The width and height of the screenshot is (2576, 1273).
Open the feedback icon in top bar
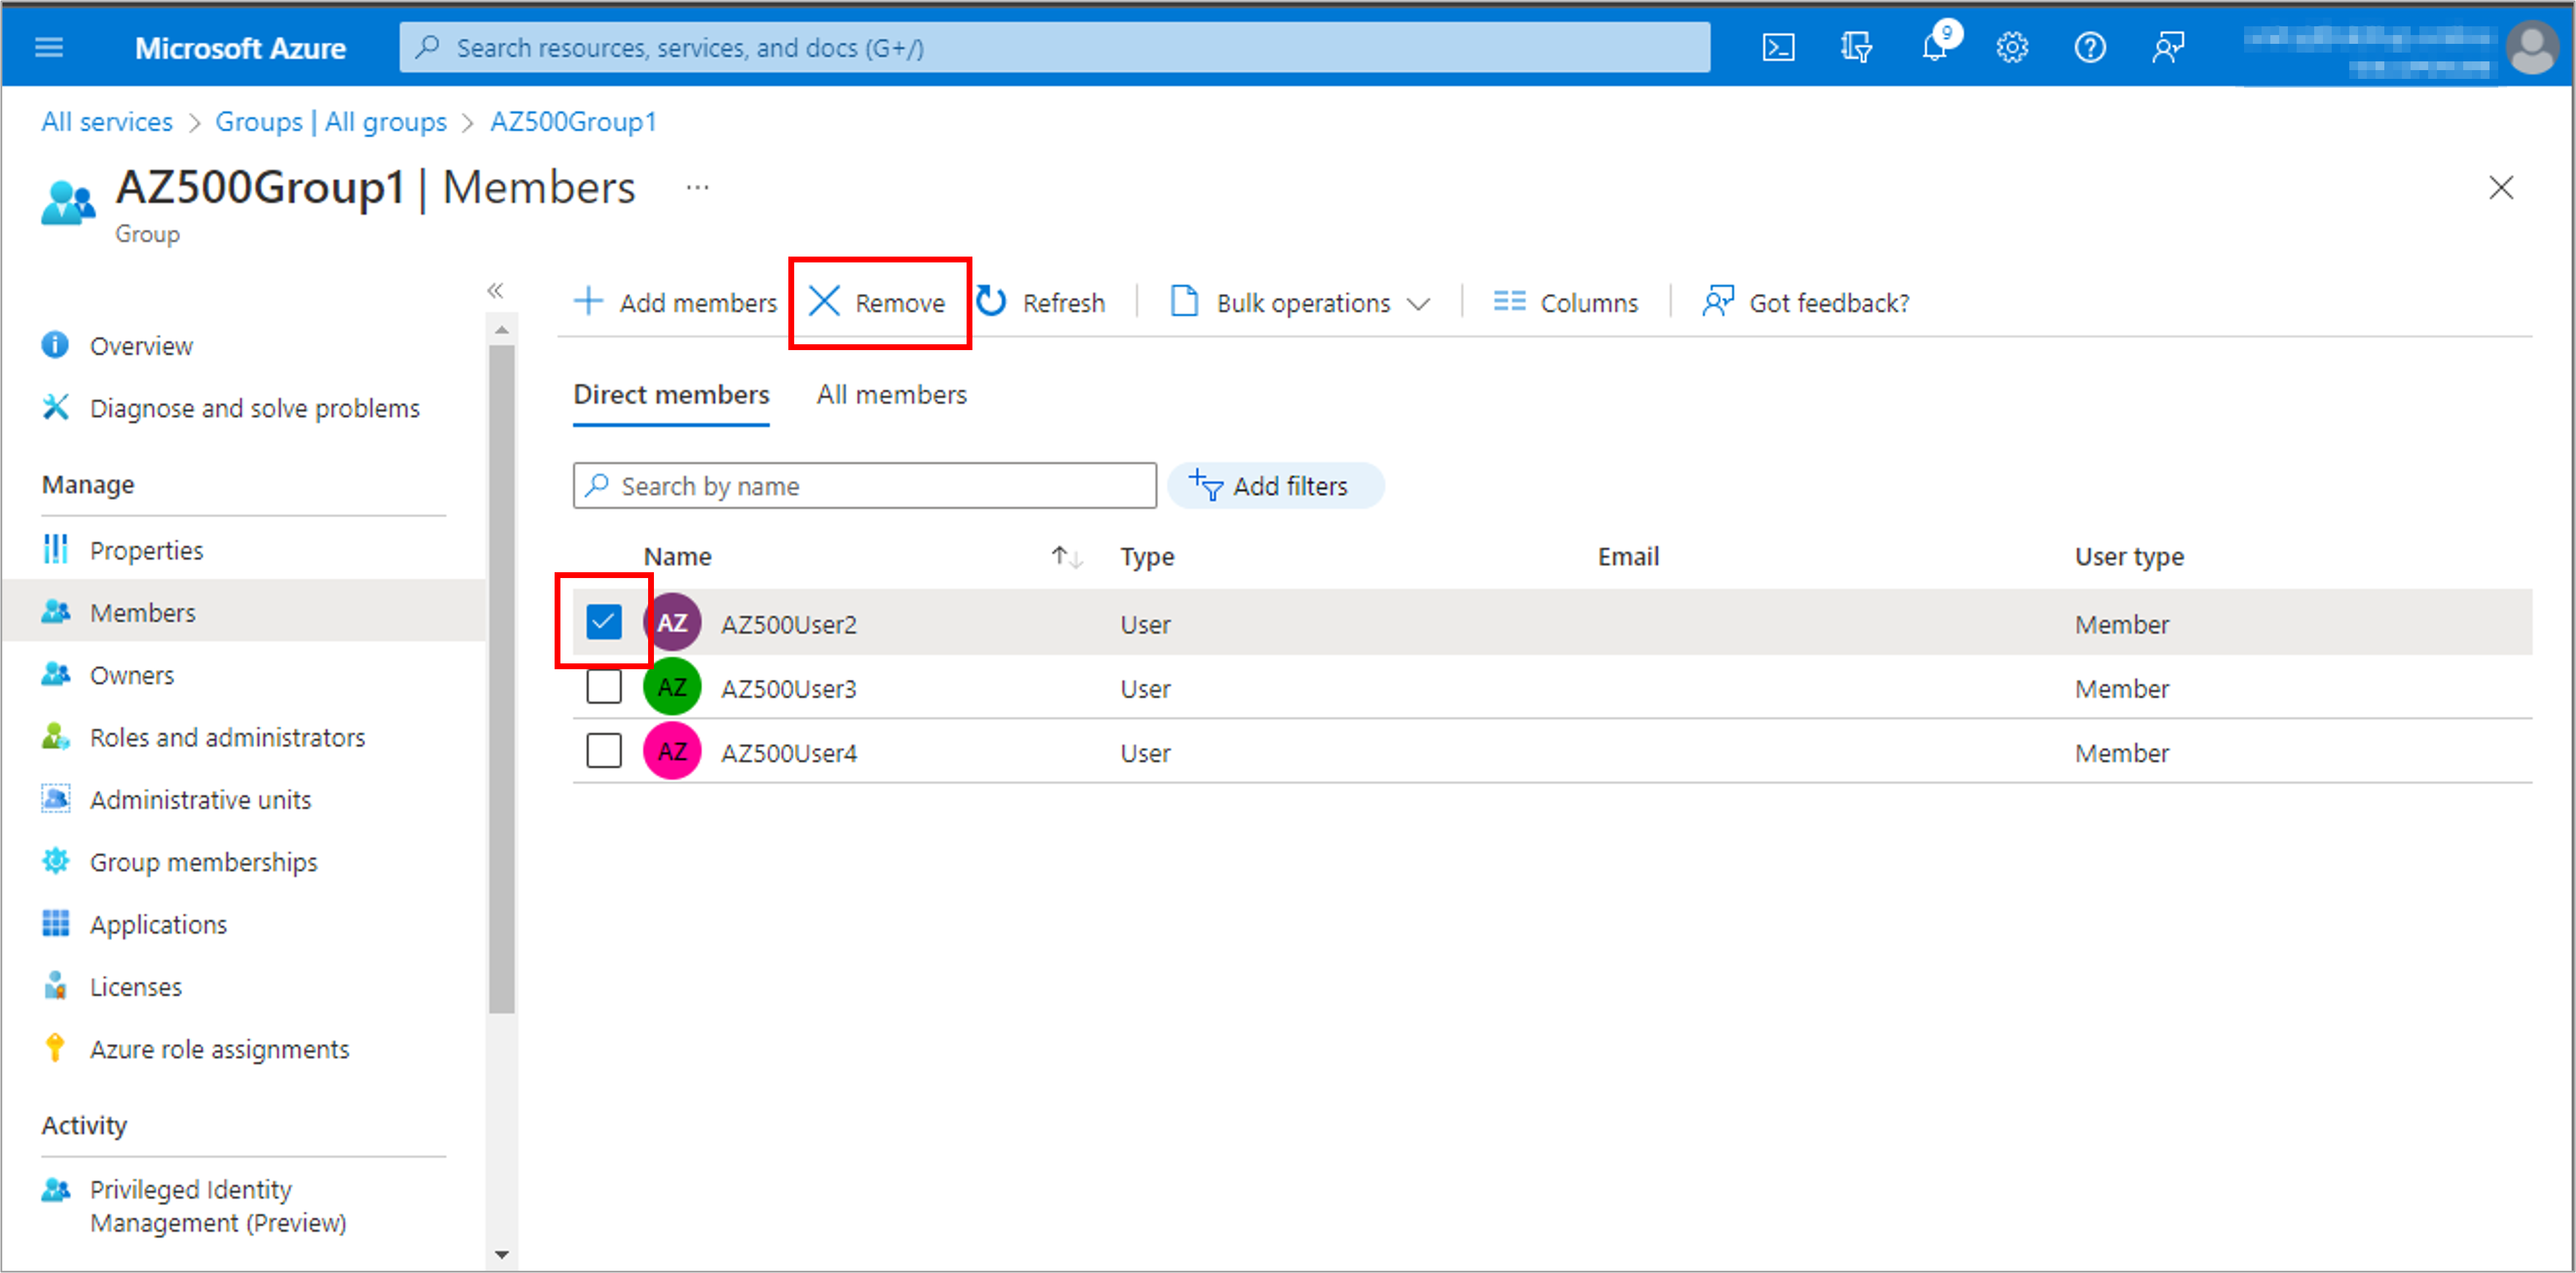[x=2167, y=47]
